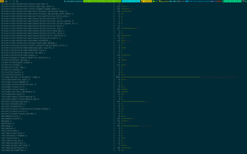Click the drivers/platform/x86/oxpec.c path
The image size is (247, 154).
click(x=20, y=55)
